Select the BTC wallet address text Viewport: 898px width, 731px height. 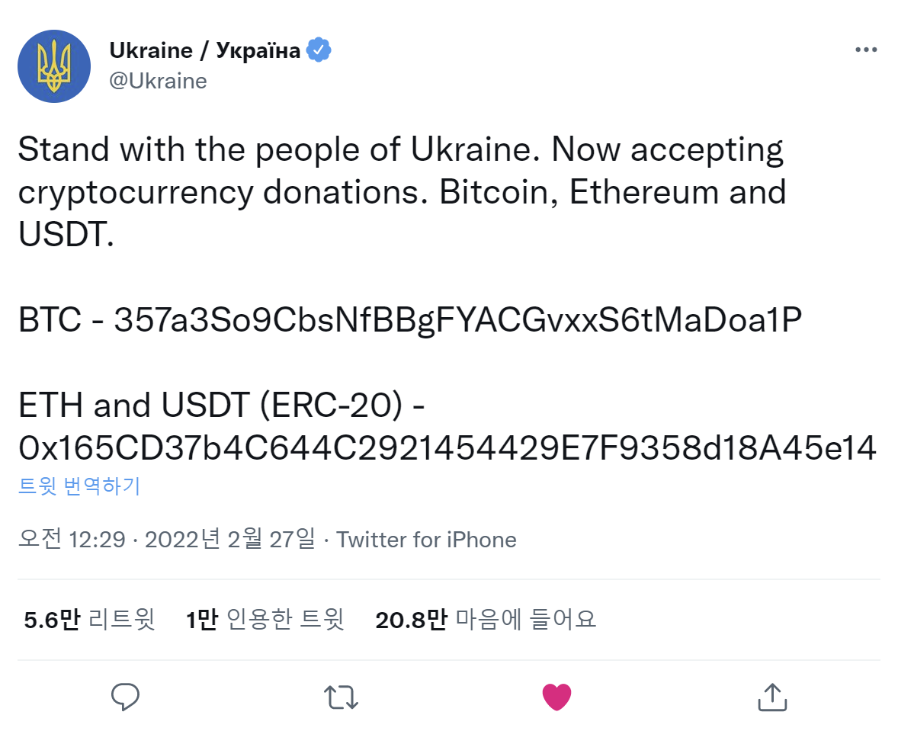pos(457,320)
